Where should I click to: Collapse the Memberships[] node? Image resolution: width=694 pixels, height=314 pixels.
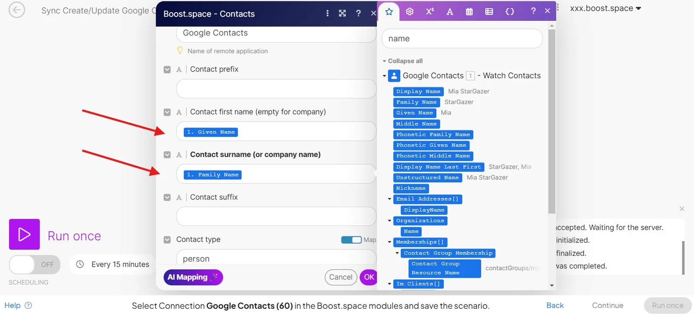[390, 242]
